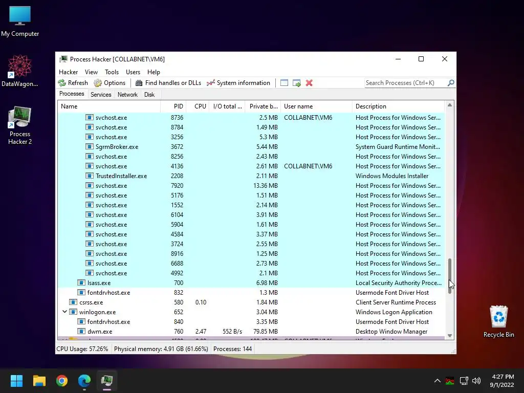The image size is (524, 393).
Task: Open File Explorer from the taskbar
Action: pyautogui.click(x=39, y=381)
